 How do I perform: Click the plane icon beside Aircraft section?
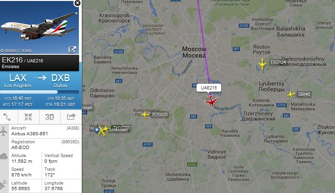pyautogui.click(x=4, y=131)
